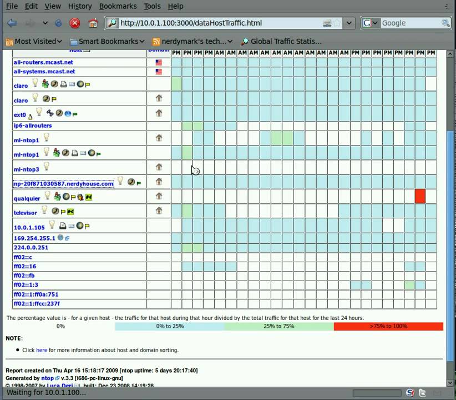Open the home page icon
Screen dimensions: 456x400
coord(93,23)
